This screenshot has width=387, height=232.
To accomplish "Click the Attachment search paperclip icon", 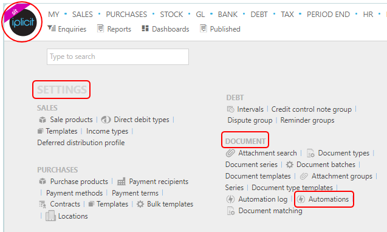I will coord(230,153).
